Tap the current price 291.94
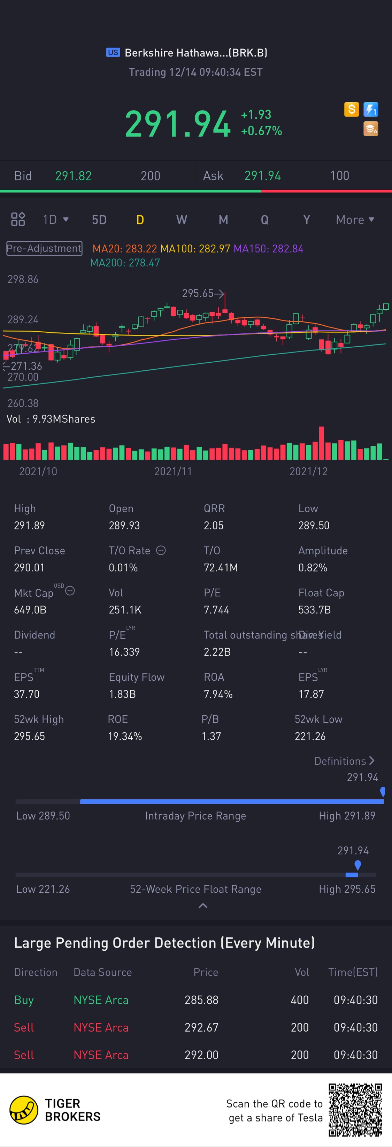This screenshot has width=392, height=1147. click(x=178, y=123)
